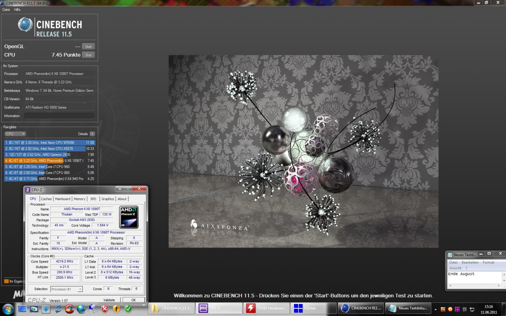Click the network connection tray icon
506x316 pixels.
point(472,309)
